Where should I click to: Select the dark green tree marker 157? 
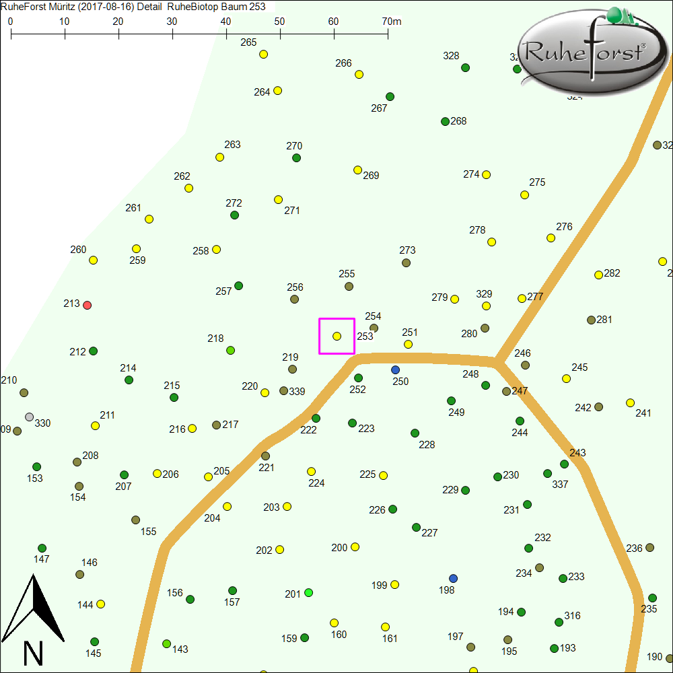232,590
